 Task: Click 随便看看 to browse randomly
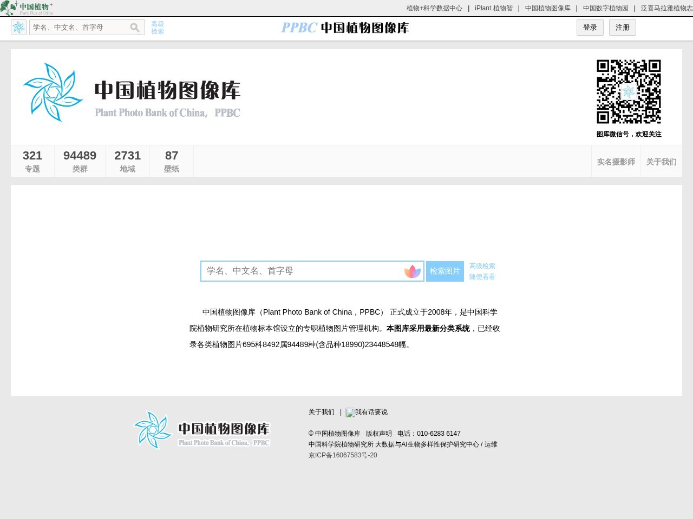[482, 277]
